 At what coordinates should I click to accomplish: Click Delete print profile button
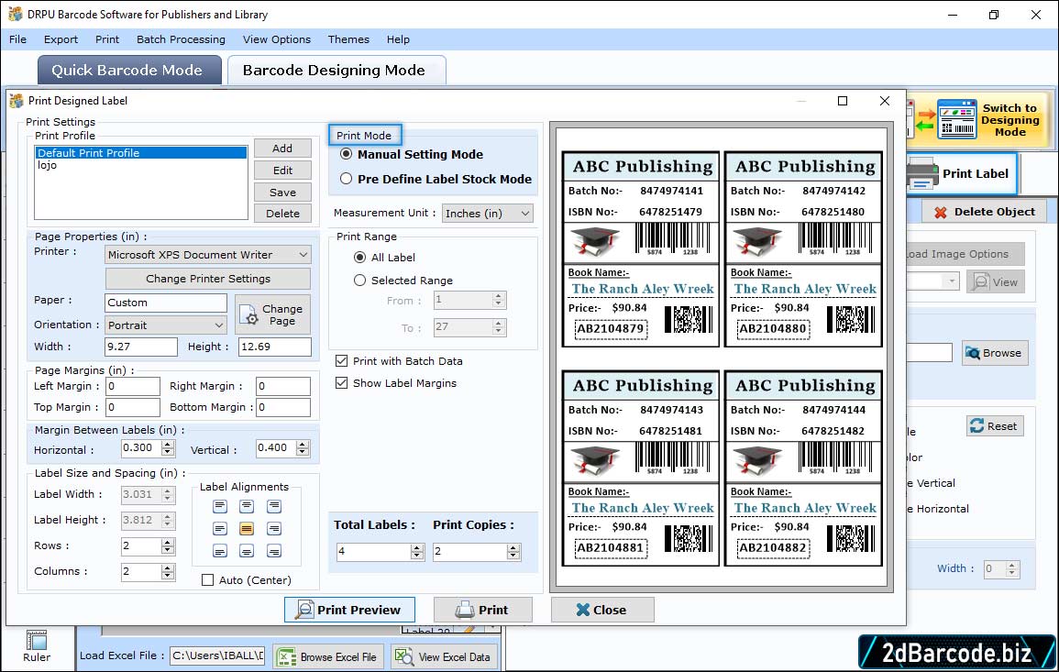pyautogui.click(x=282, y=214)
